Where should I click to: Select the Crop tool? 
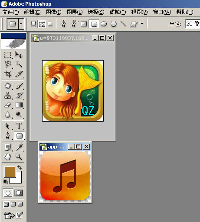(7, 74)
